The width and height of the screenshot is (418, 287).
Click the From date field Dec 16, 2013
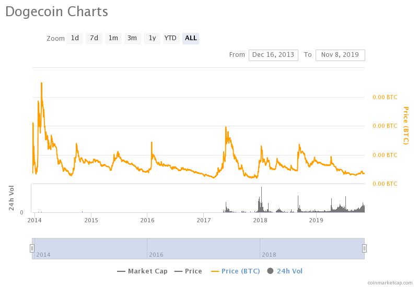[273, 55]
